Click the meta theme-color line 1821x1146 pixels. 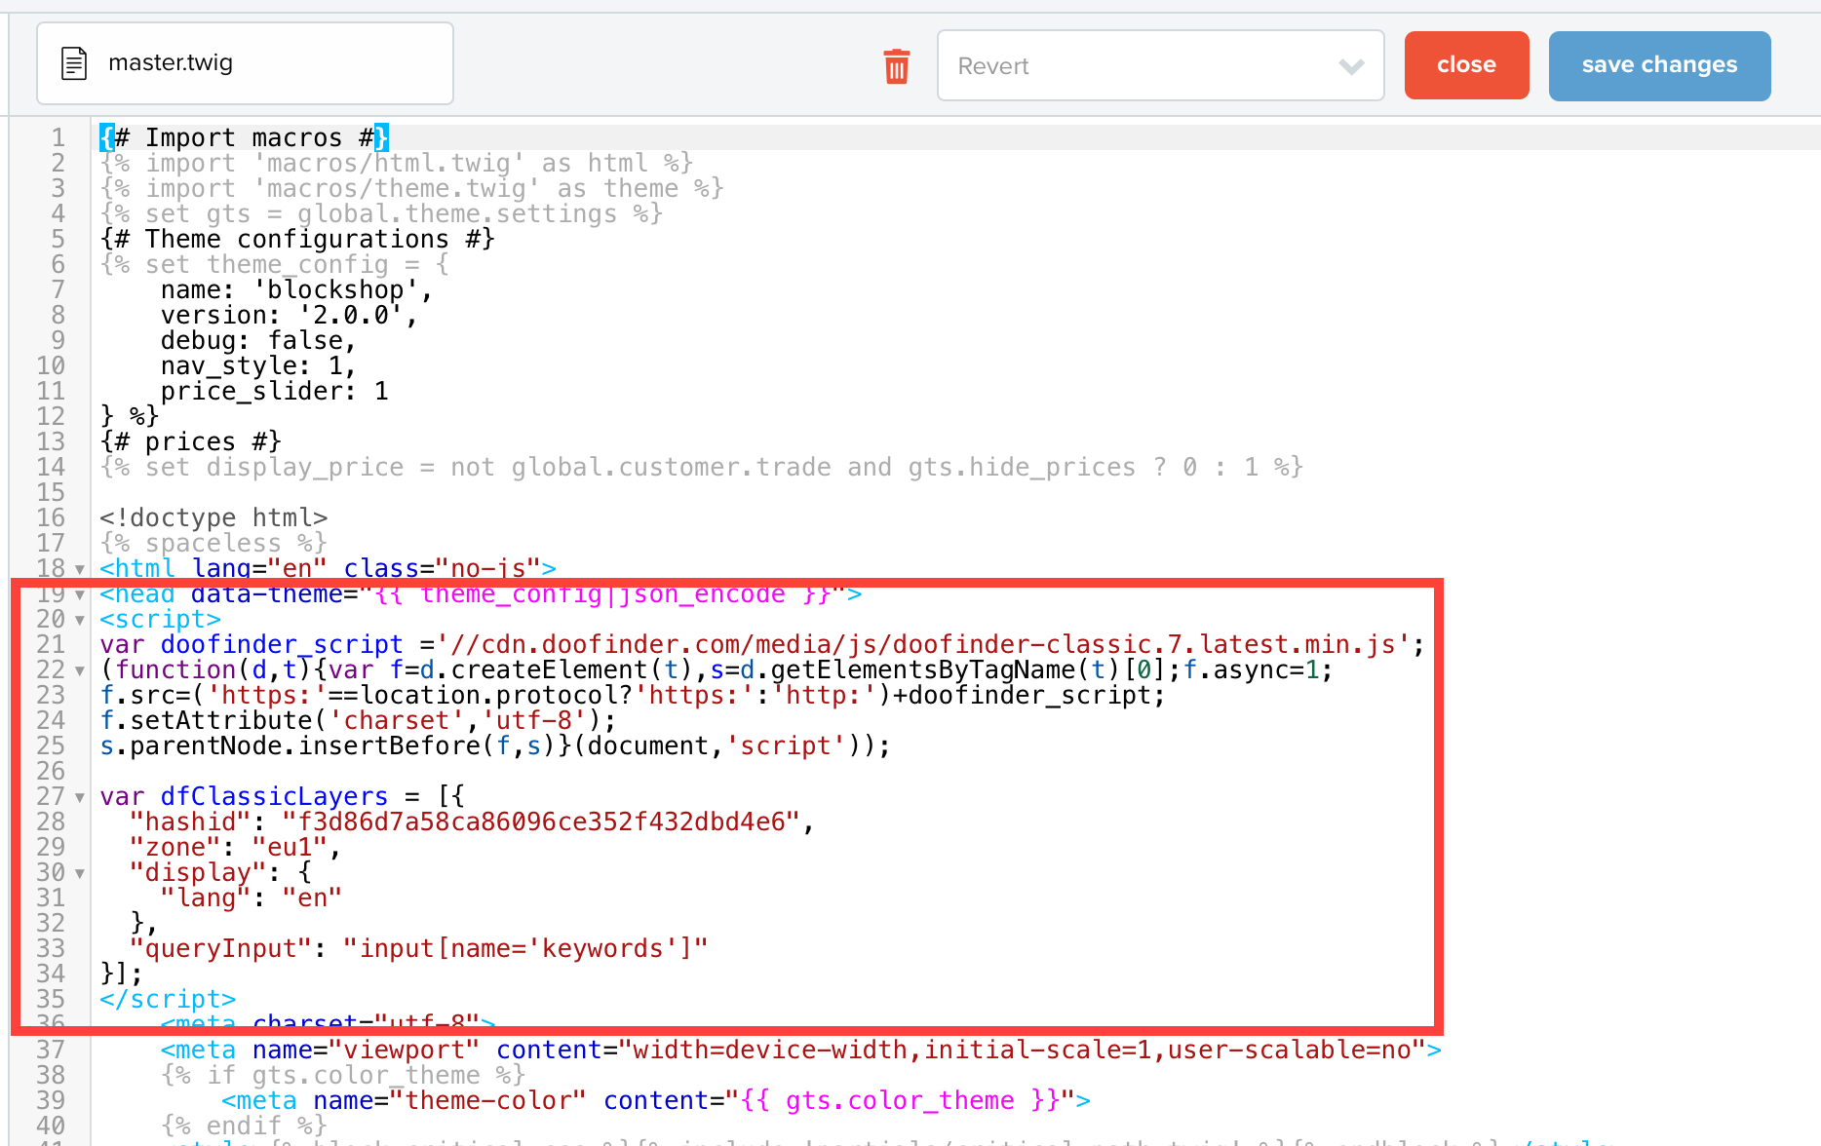[656, 1100]
